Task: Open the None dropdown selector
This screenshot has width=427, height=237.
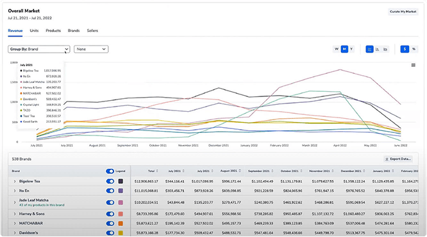Action: (x=91, y=49)
